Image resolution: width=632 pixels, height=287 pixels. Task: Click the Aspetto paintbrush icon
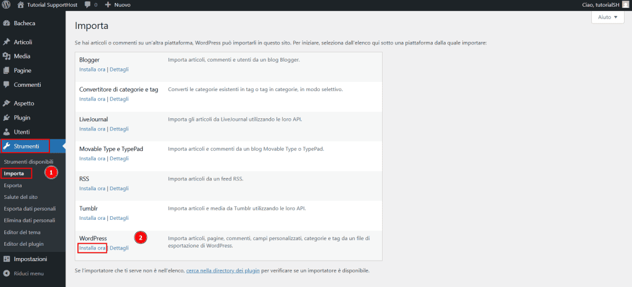(6, 103)
